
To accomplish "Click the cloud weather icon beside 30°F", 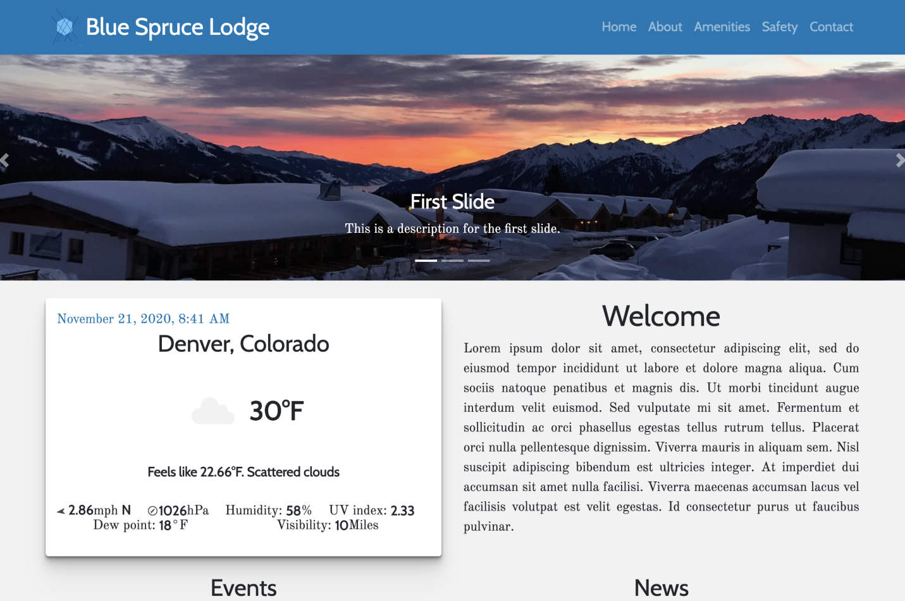I will tap(213, 411).
